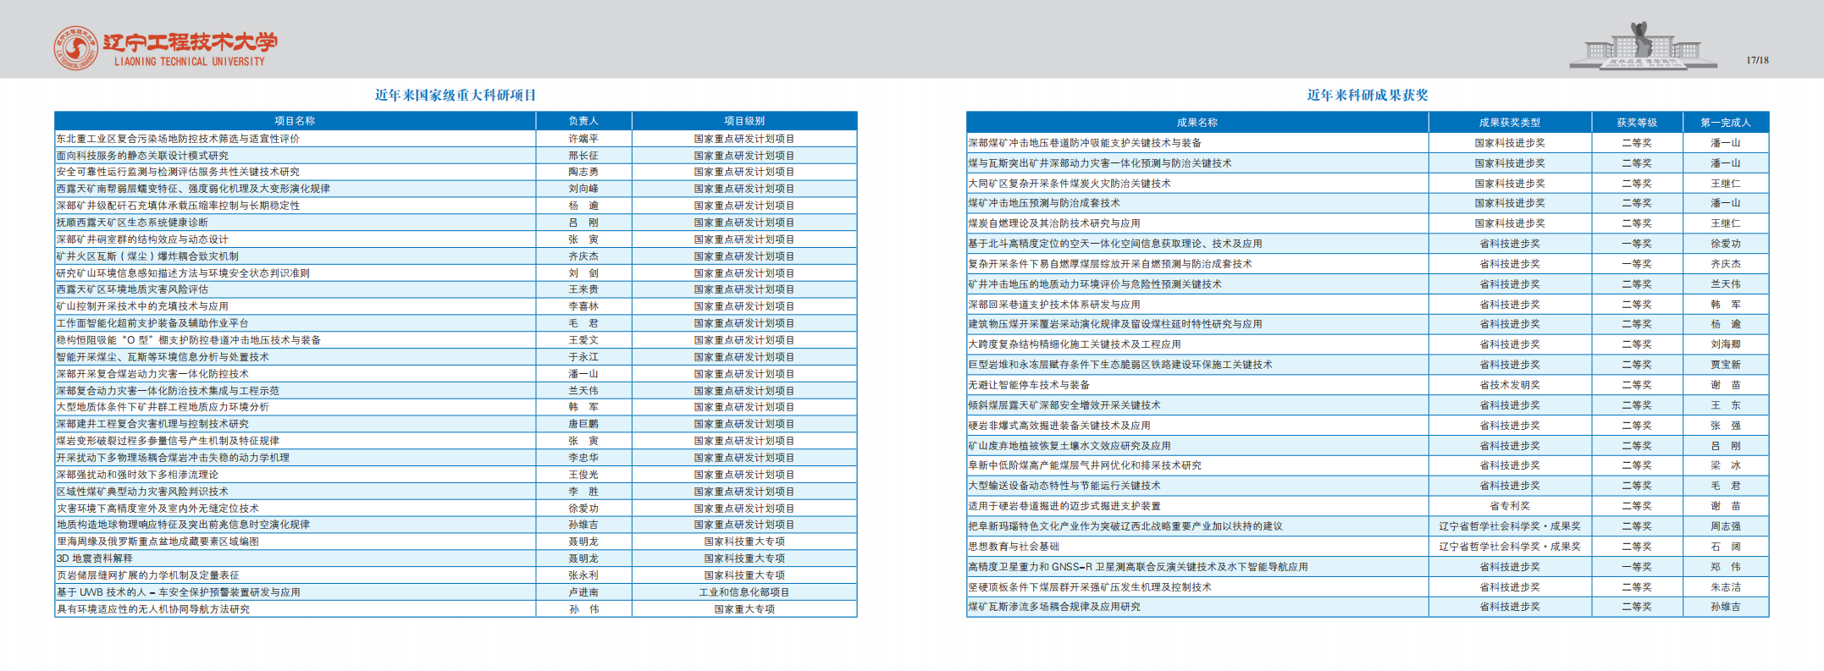Click the 成果名称 column header
The width and height of the screenshot is (1824, 671).
tap(1197, 123)
